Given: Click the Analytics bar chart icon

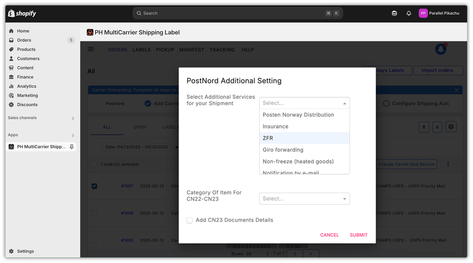Looking at the screenshot, I should pos(11,86).
